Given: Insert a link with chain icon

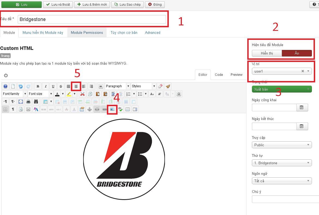Looking at the screenshot, I should coord(105,109).
